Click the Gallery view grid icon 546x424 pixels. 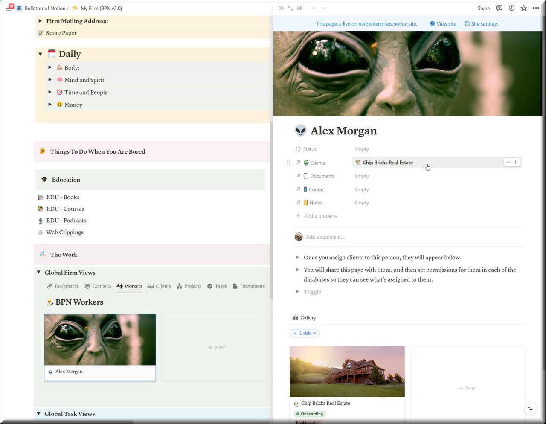click(x=295, y=318)
